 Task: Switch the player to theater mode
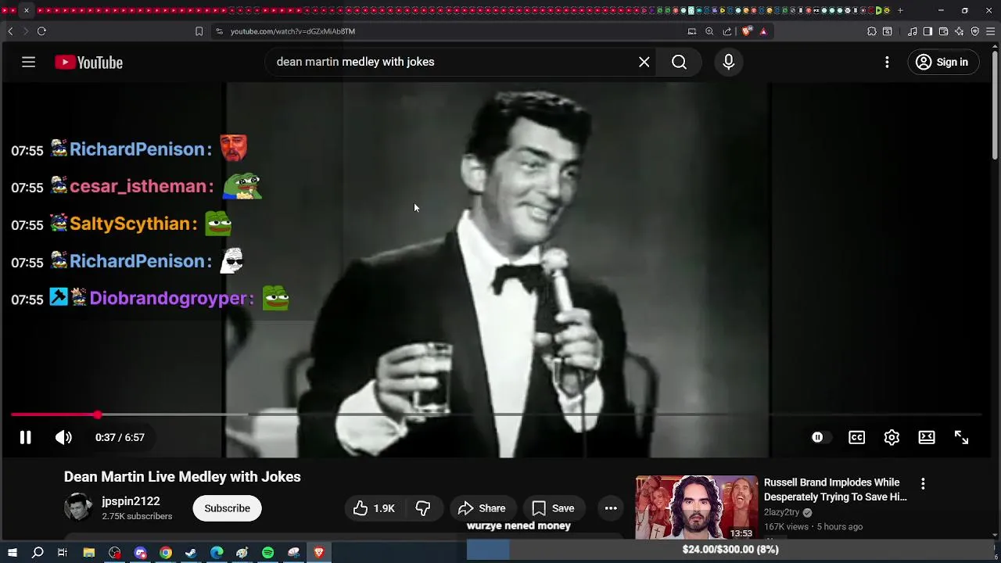927,437
